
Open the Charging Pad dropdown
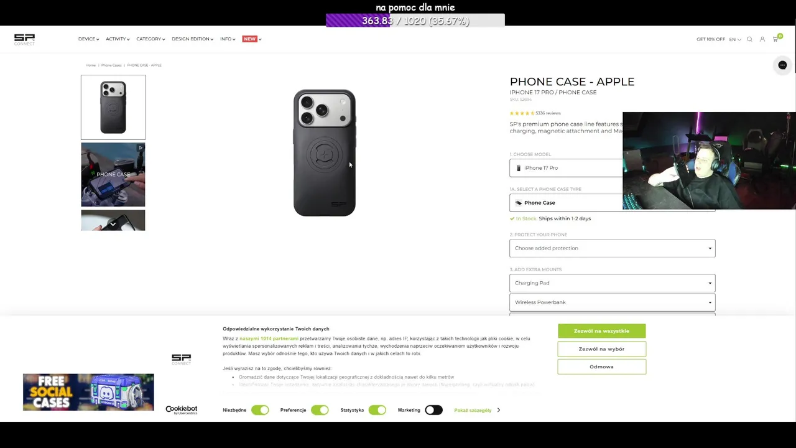pyautogui.click(x=613, y=283)
